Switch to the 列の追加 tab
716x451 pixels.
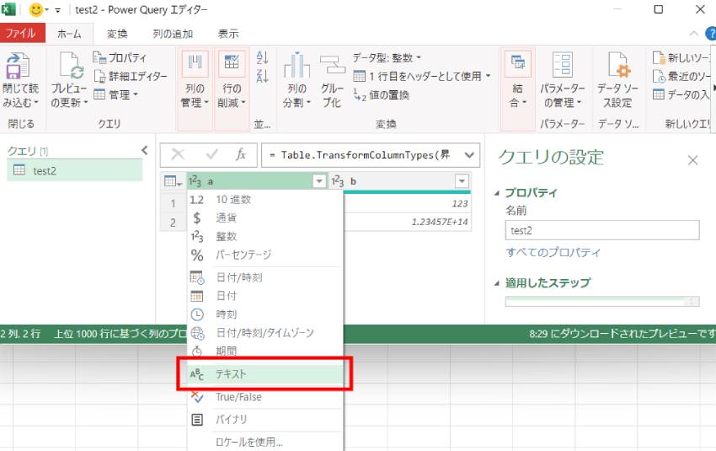173,34
